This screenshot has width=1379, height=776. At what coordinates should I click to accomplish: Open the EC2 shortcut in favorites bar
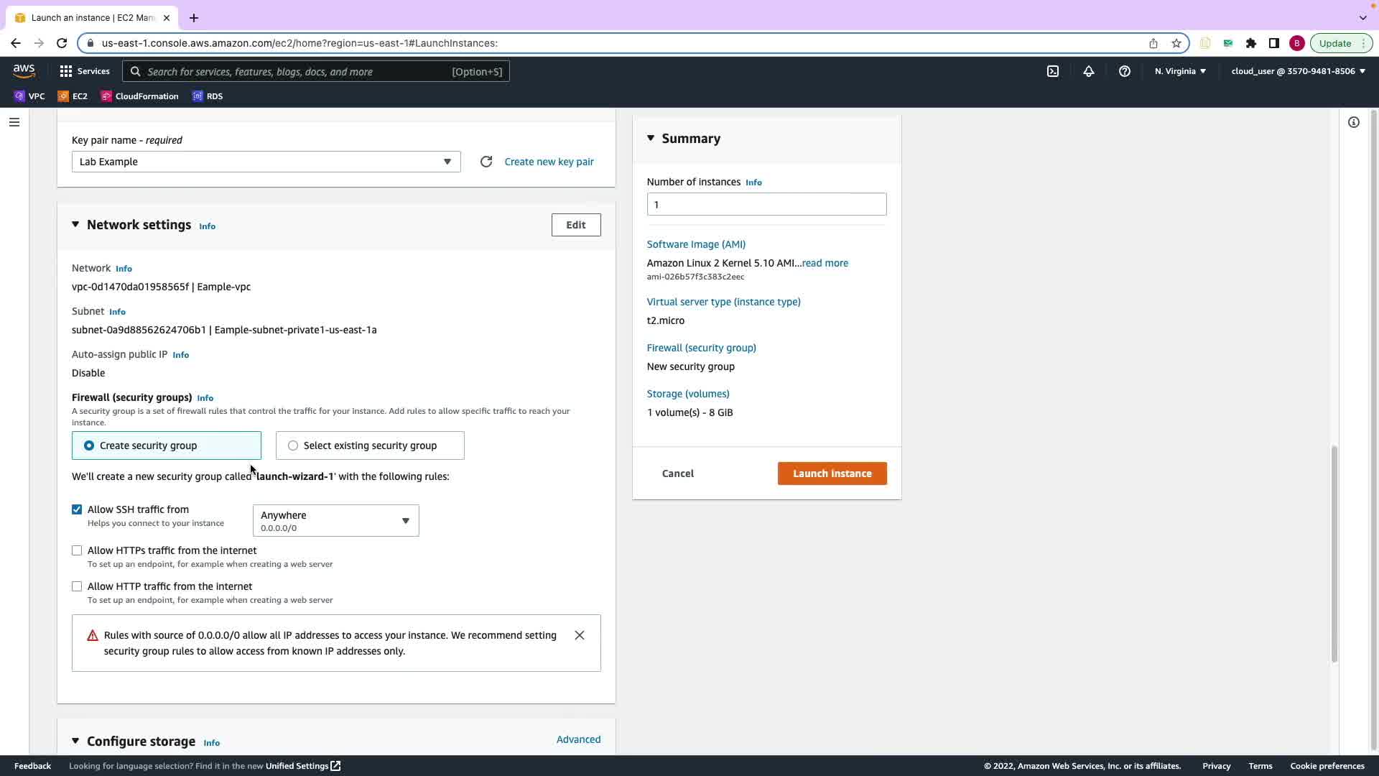click(x=73, y=96)
